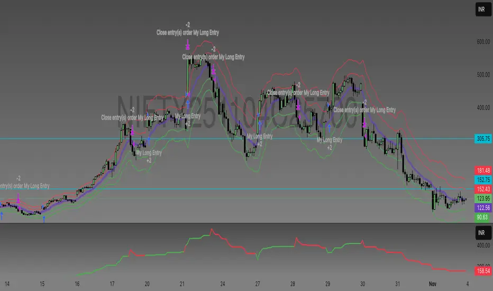Select the green 123.95 price label
The height and width of the screenshot is (291, 493).
pyautogui.click(x=483, y=198)
